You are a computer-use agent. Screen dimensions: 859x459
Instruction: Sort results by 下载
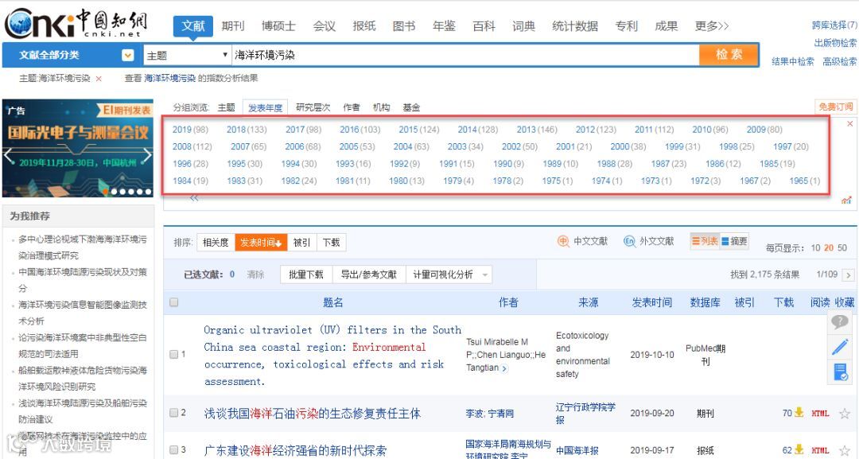pos(331,242)
